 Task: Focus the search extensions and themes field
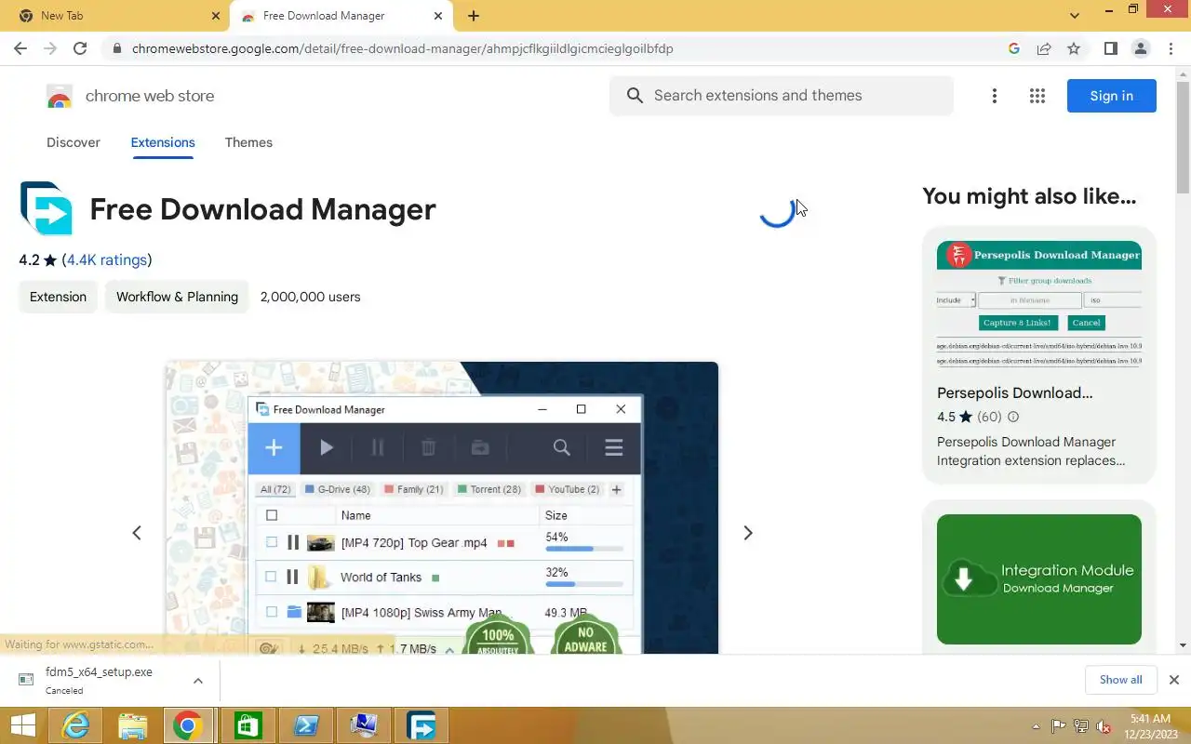tap(782, 96)
